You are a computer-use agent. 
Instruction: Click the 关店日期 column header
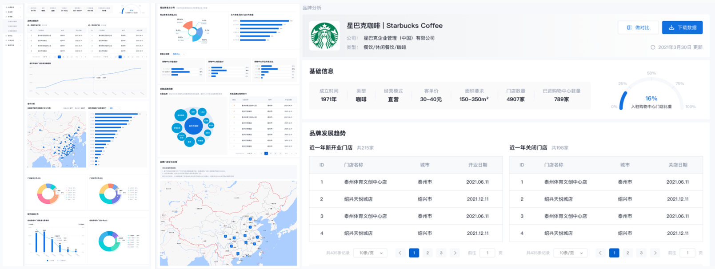(678, 165)
